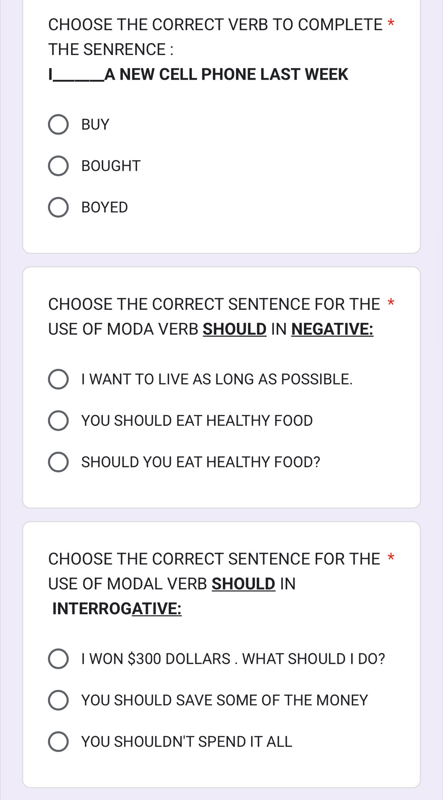The width and height of the screenshot is (443, 800).
Task: Click the 'A NEW CELL PHONE LAST WEEK' sentence
Action: point(226,74)
